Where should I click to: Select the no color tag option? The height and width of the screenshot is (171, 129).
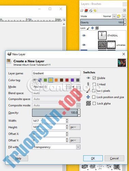(34, 80)
